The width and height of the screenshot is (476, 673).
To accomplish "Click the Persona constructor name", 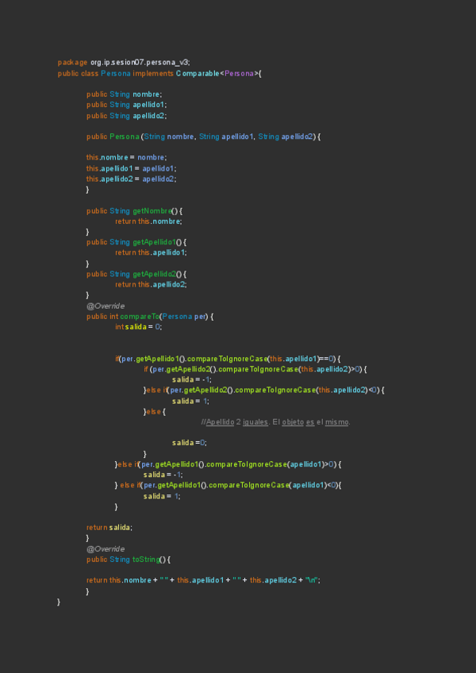I will pos(125,137).
